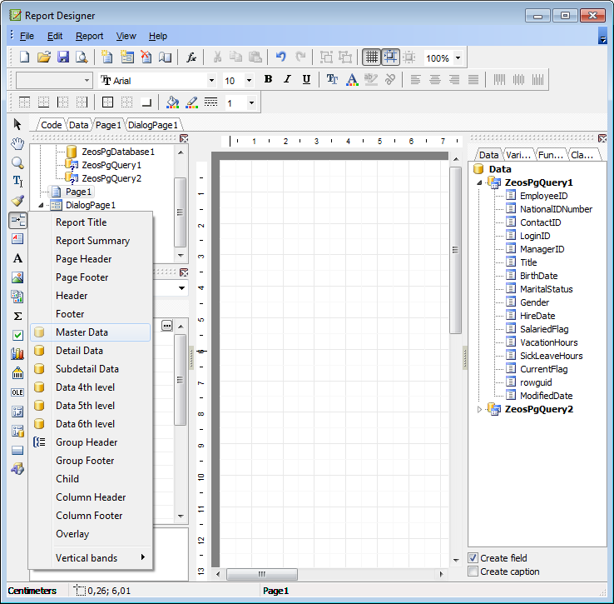The width and height of the screenshot is (614, 604).
Task: Insert a Picture object from toolbox
Action: tap(17, 277)
